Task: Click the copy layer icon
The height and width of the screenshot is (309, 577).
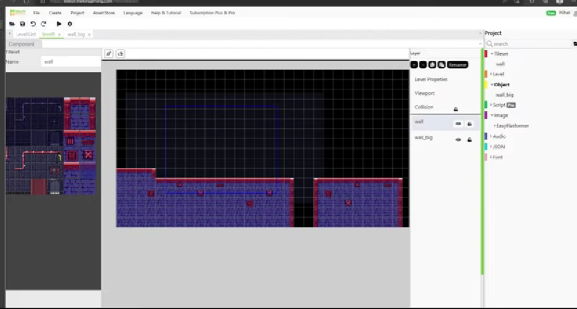Action: coord(432,65)
